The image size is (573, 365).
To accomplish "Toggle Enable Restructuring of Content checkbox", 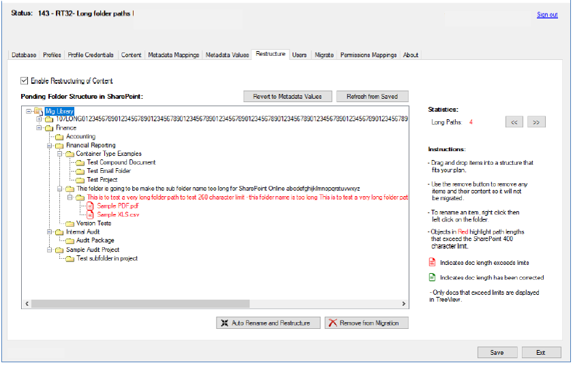I will (x=25, y=80).
